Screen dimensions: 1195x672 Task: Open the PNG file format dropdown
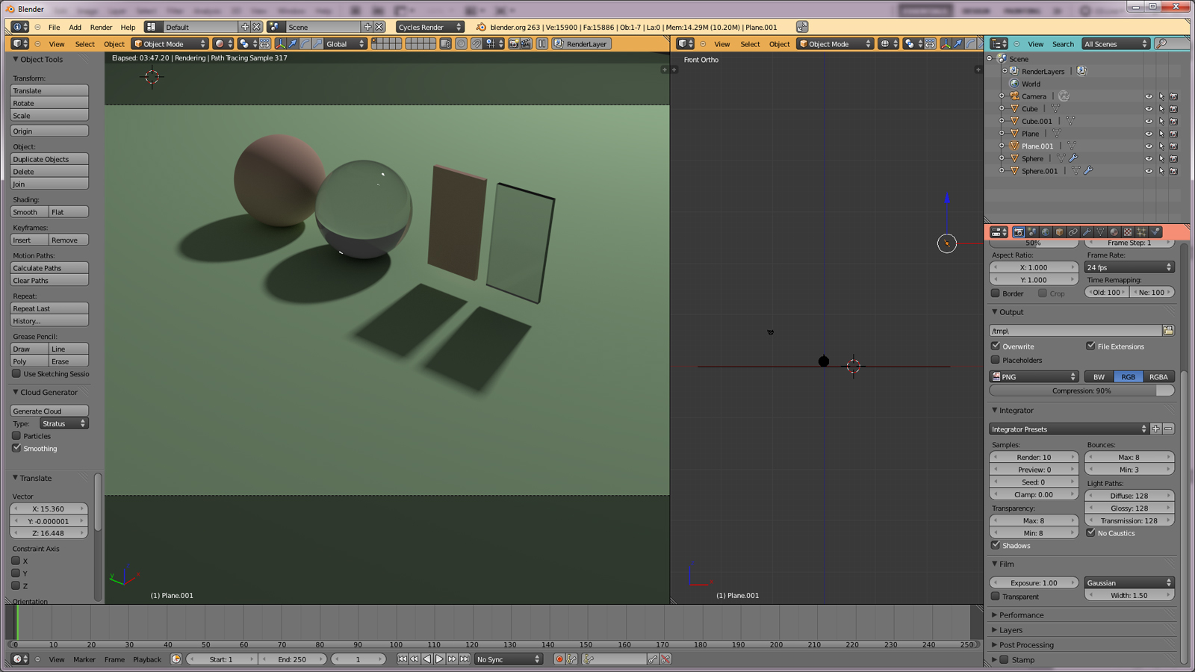(x=1034, y=377)
